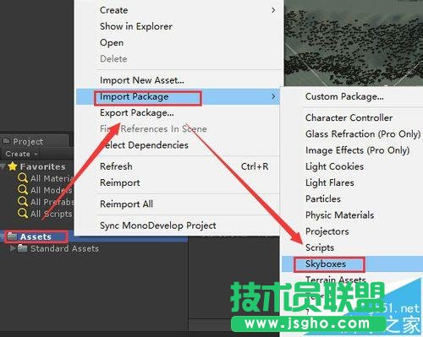Choose Custom Package... from submenu
Image resolution: width=423 pixels, height=337 pixels.
click(353, 96)
